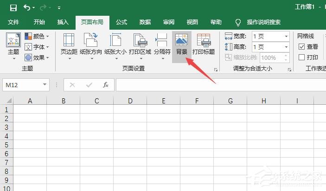Switch to the Insert (插入) tab
This screenshot has width=326, height=191.
pos(63,22)
